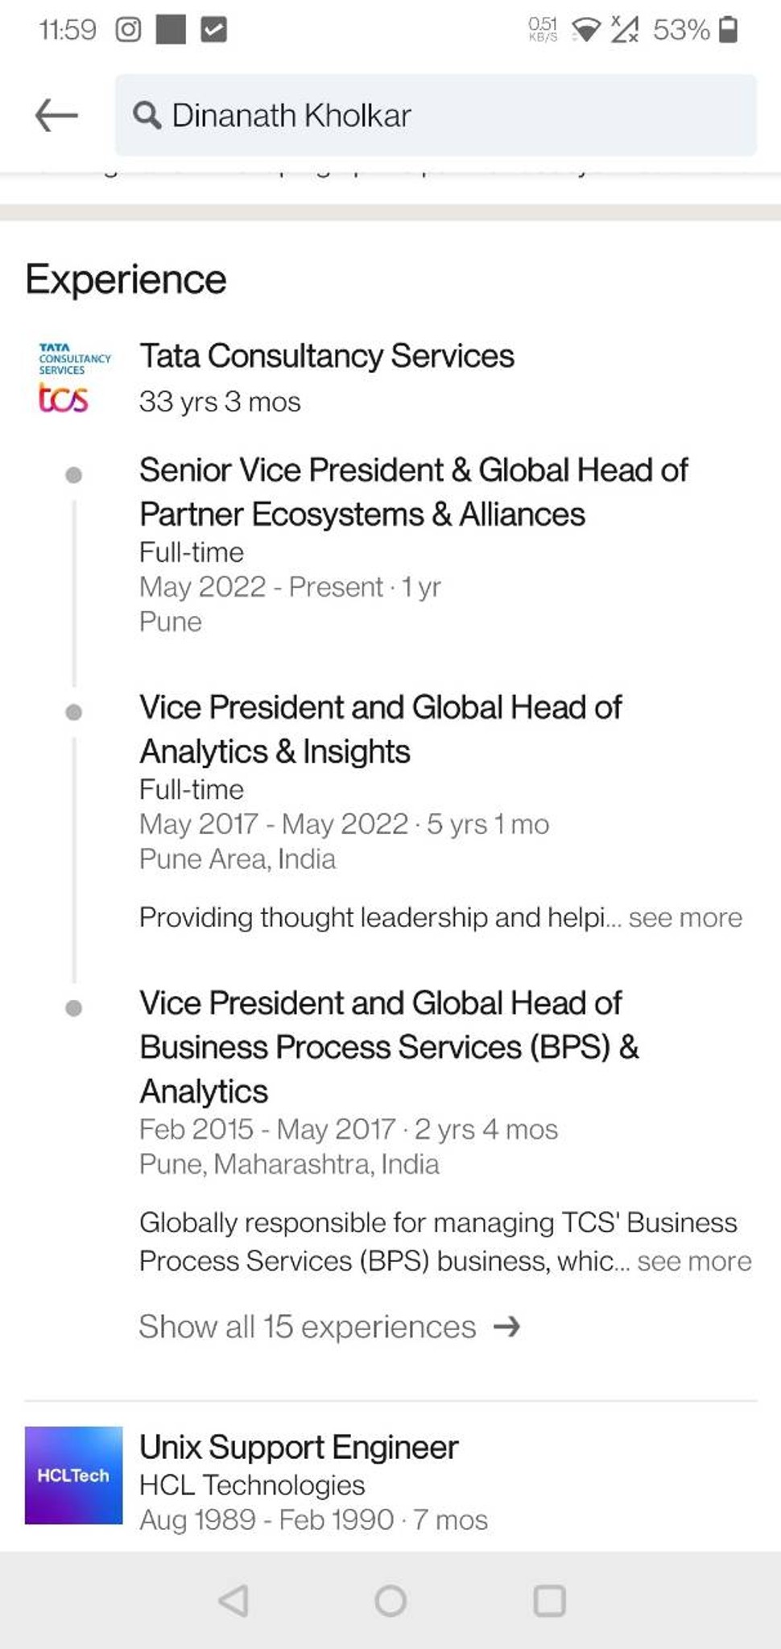Tap the arrow next to Show all experiences
The image size is (781, 1649).
click(507, 1327)
